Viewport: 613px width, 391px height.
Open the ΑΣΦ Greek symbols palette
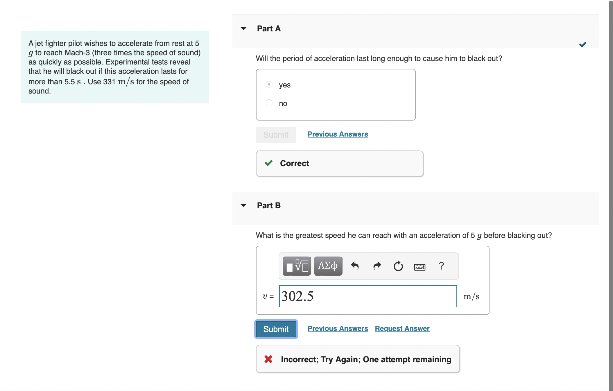pos(328,266)
